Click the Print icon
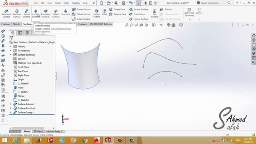The width and height of the screenshot is (256, 144). [x=124, y=3]
